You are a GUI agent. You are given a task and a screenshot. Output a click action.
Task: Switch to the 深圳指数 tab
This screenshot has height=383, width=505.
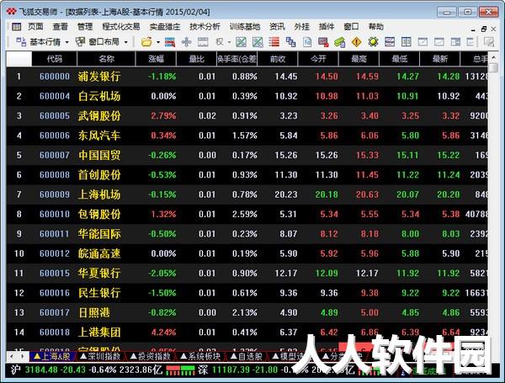(x=100, y=356)
